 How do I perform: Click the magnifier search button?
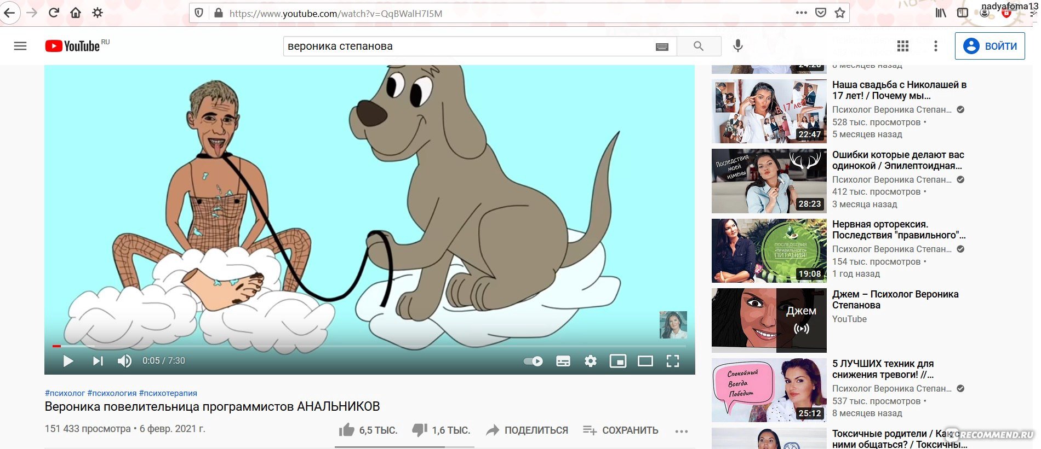[699, 46]
